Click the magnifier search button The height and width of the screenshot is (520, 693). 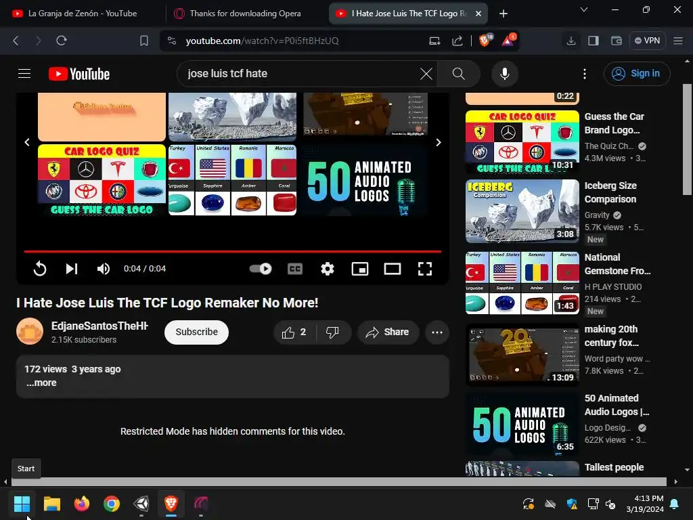tap(459, 74)
